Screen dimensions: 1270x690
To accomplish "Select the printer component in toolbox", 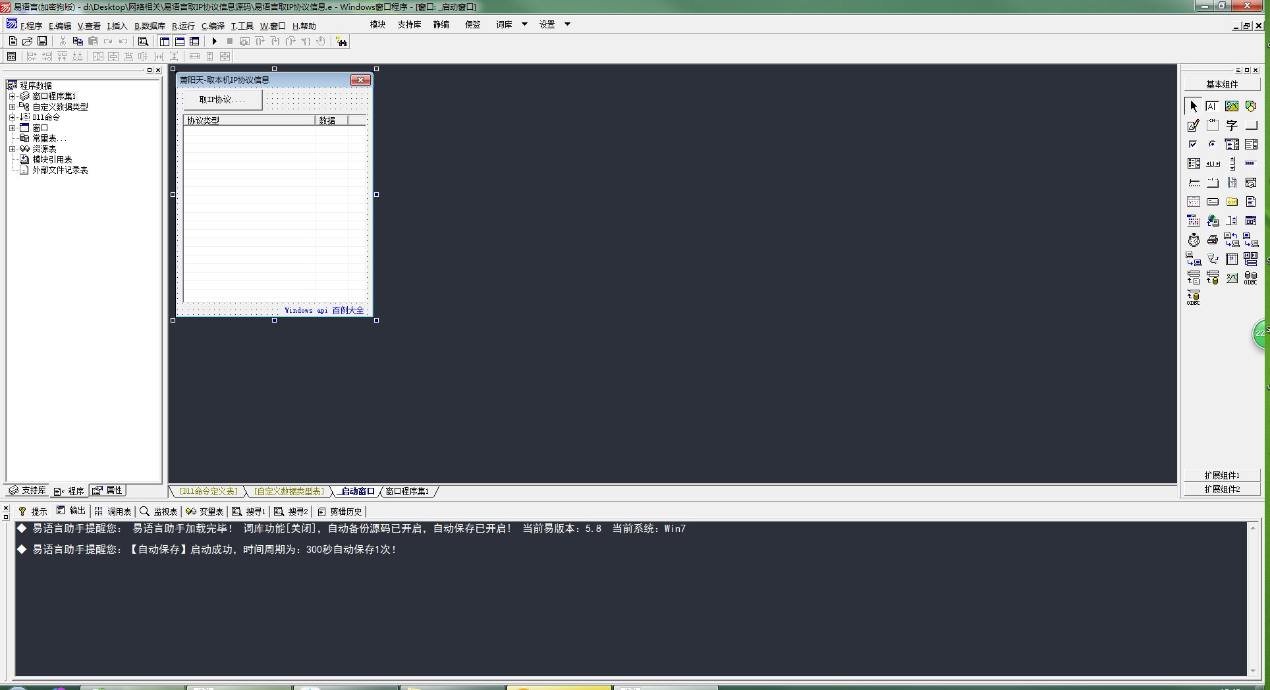I will coord(1212,240).
